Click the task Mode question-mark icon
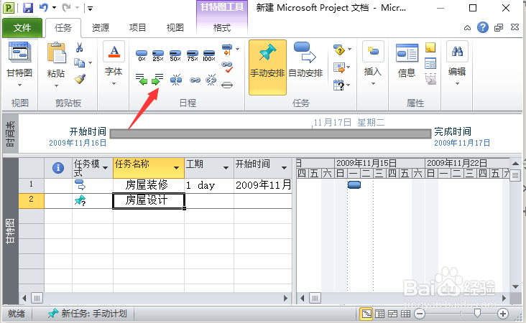The image size is (526, 323). tap(339, 85)
